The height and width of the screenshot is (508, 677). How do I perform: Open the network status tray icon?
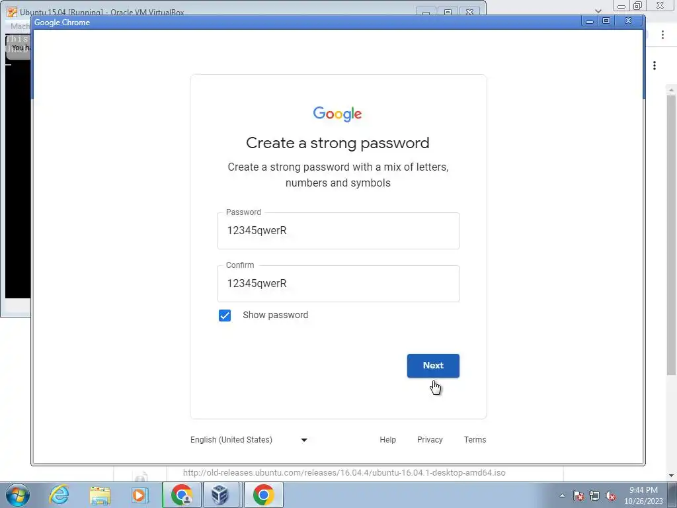click(594, 495)
